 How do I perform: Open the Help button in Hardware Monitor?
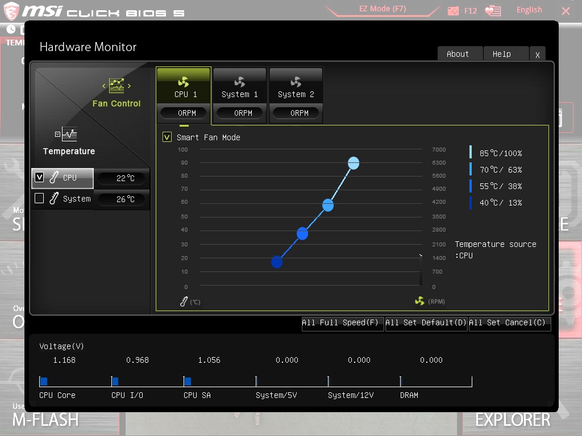click(501, 54)
